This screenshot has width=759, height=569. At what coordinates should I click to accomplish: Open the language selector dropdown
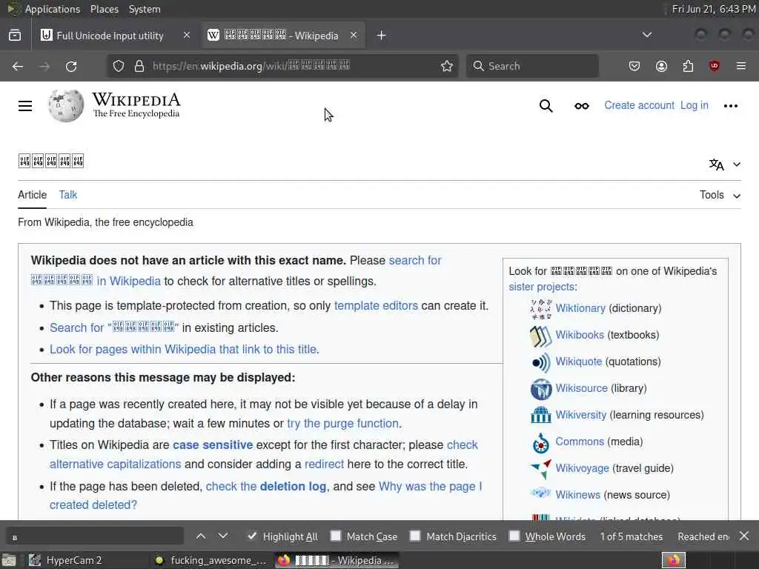pos(725,164)
